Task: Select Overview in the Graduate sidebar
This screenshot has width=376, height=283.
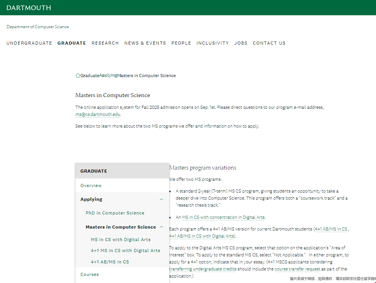Action: coord(91,186)
